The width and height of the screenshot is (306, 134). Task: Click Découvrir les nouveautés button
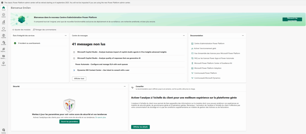point(292,19)
